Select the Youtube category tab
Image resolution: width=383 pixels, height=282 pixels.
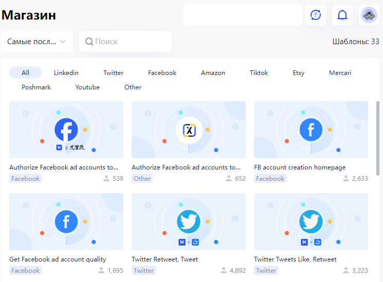pos(87,87)
